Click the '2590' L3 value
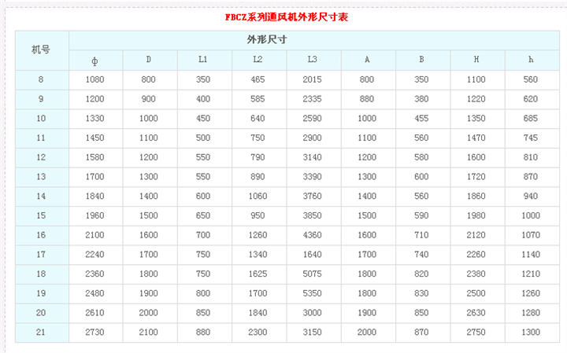This screenshot has height=353, width=567. pos(312,119)
